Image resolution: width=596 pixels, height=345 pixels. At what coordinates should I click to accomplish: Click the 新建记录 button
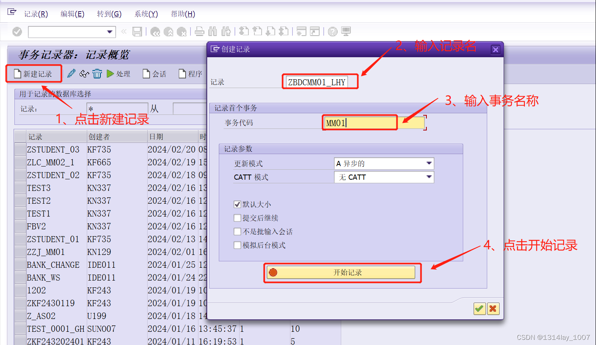(34, 74)
